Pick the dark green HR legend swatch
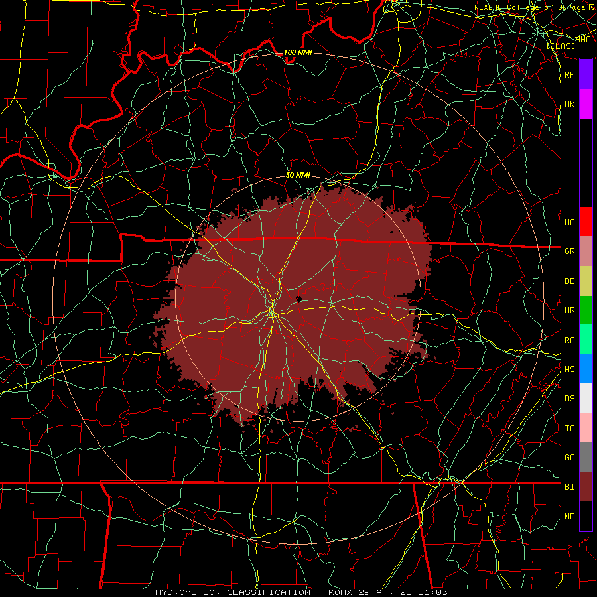 coord(586,310)
